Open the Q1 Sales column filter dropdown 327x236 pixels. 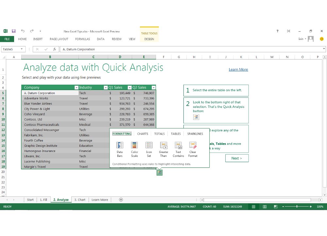point(129,88)
